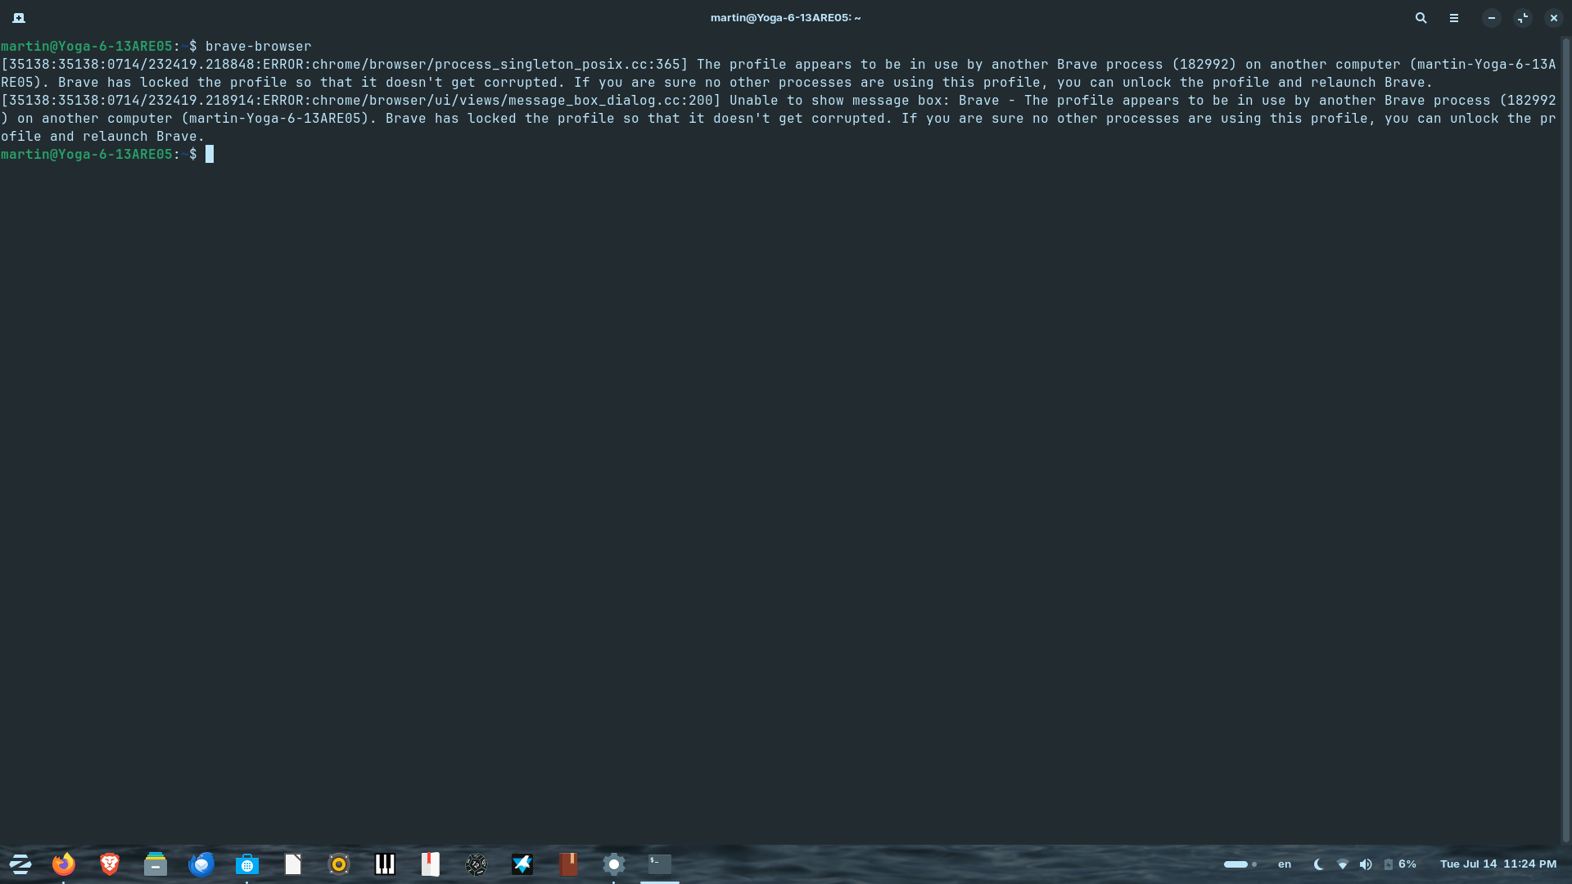Click 'message_box_dialog.cc:200' in the error output

pos(611,100)
